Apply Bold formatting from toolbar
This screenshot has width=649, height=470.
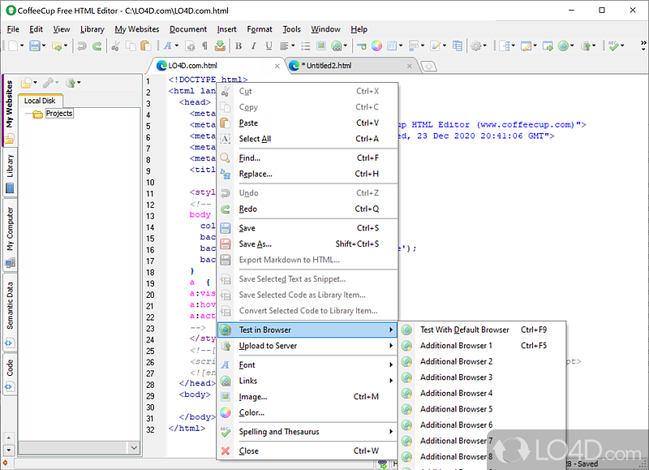[x=239, y=45]
